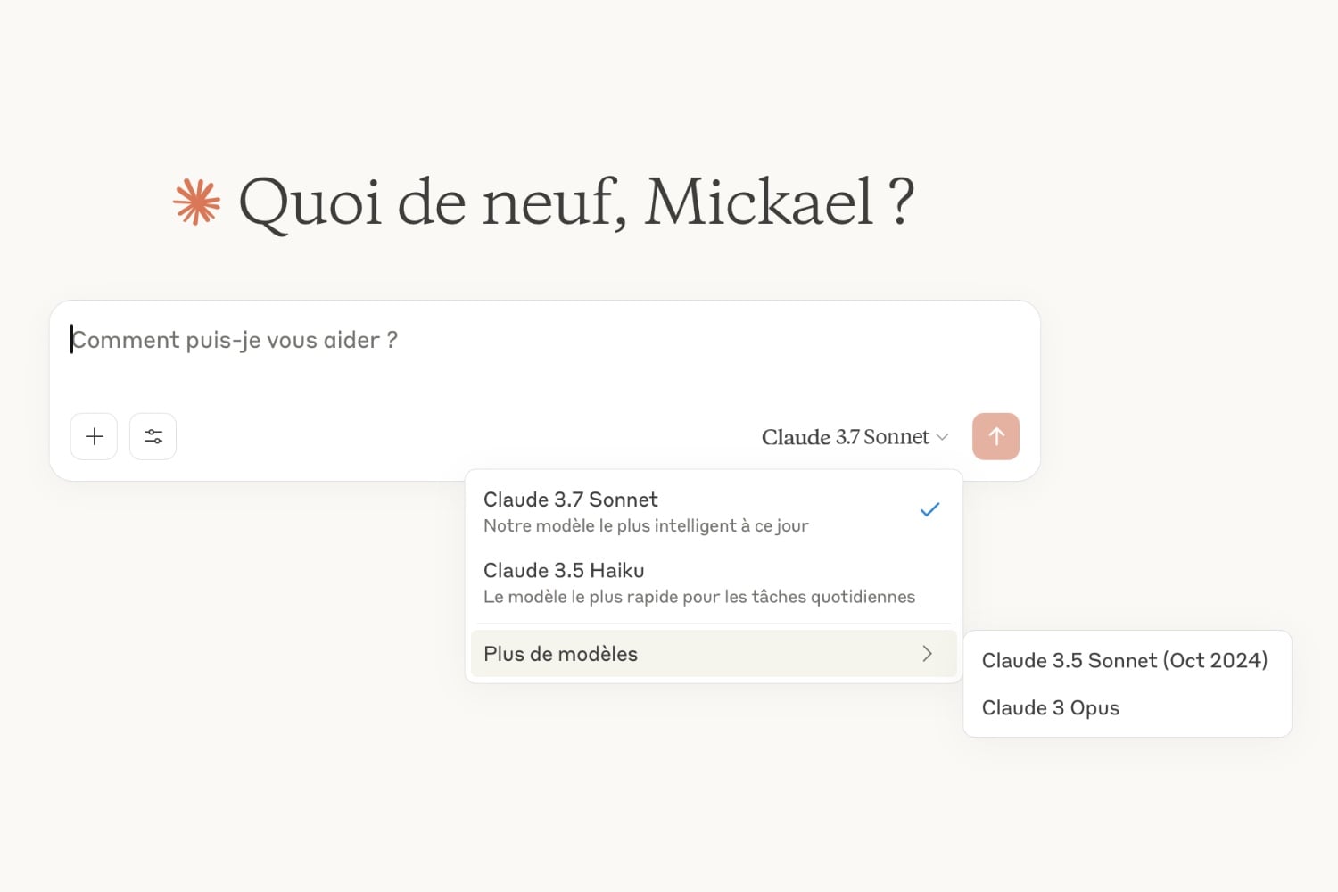Click the blue checkmark beside Claude 3.7 Sonnet
This screenshot has height=892, width=1338.
tap(929, 510)
